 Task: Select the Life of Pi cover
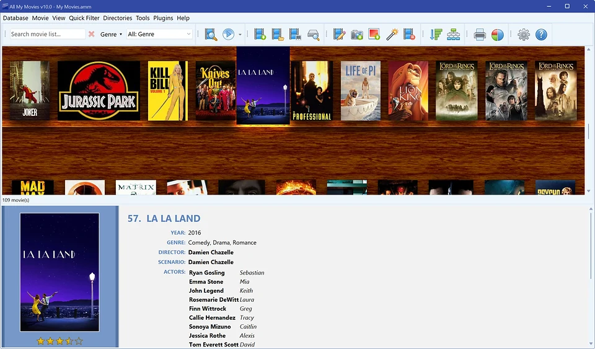click(361, 91)
